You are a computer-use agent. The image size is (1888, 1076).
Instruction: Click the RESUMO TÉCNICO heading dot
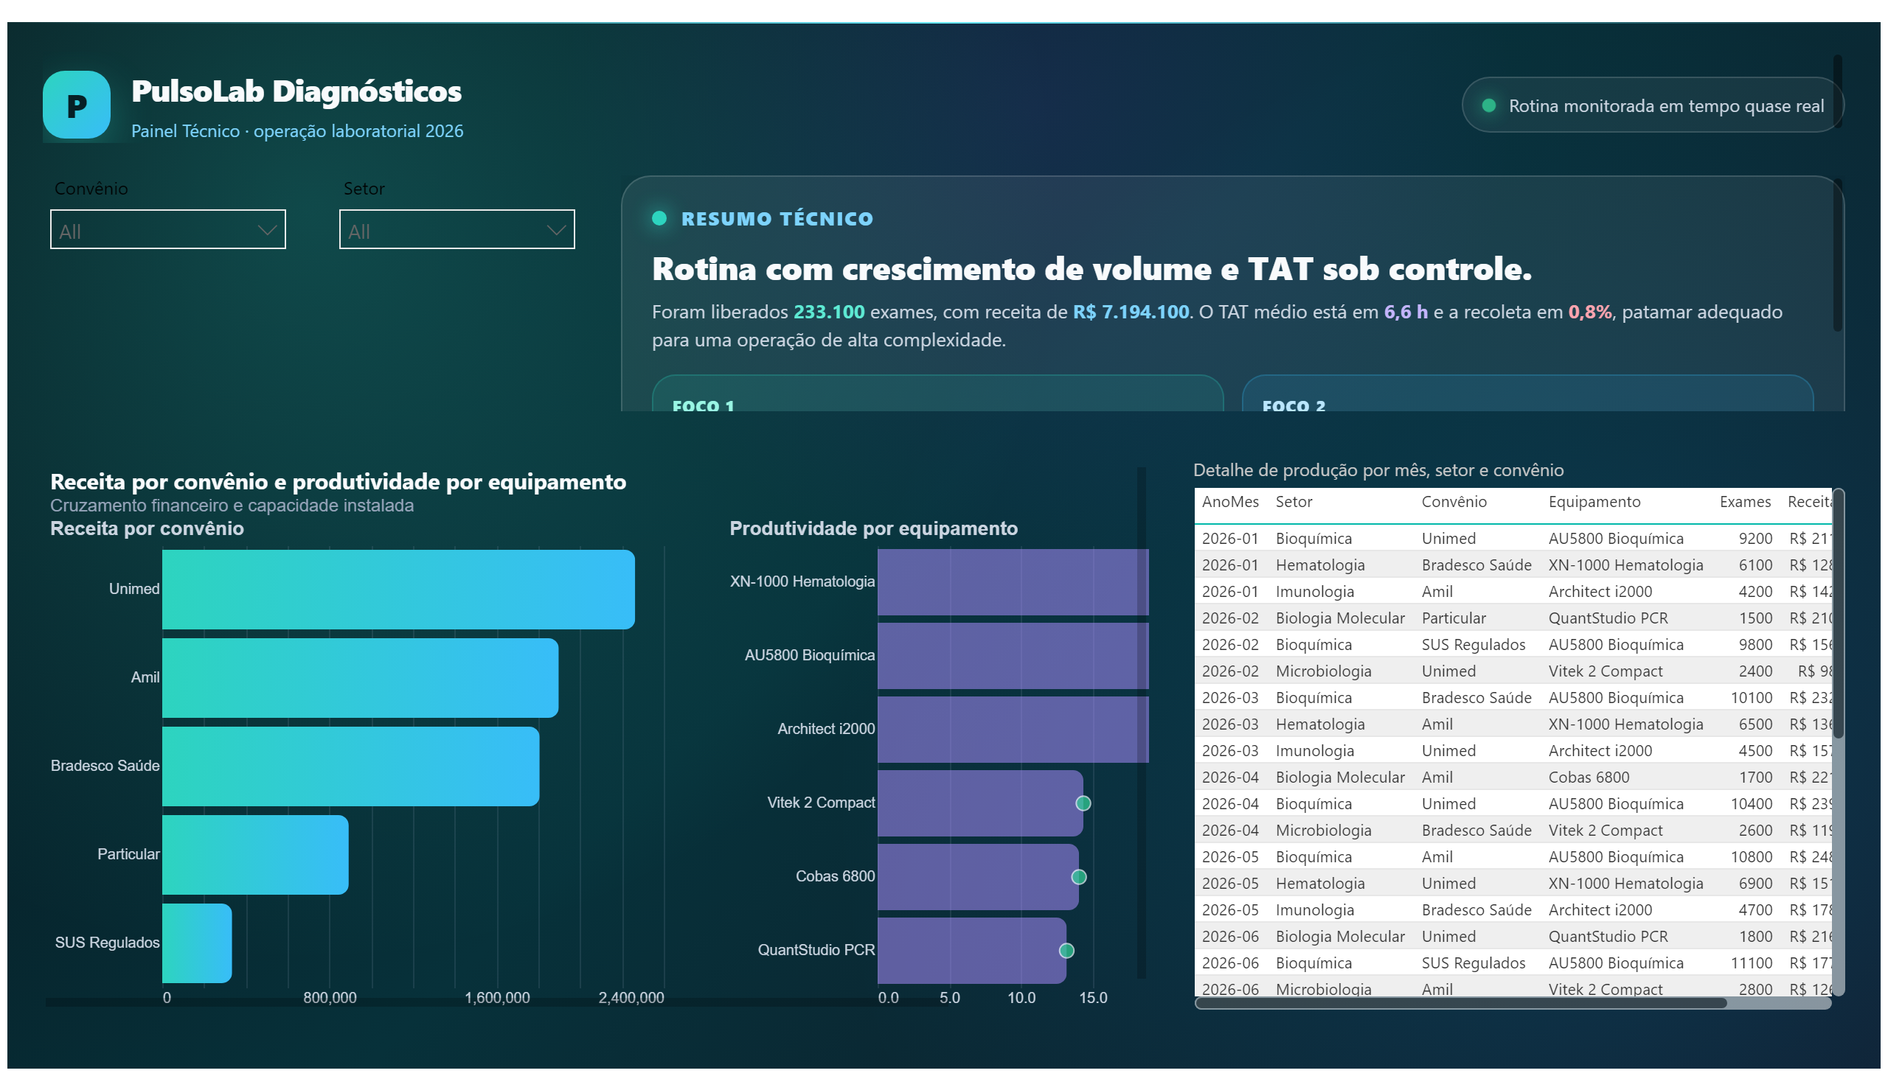click(x=659, y=218)
